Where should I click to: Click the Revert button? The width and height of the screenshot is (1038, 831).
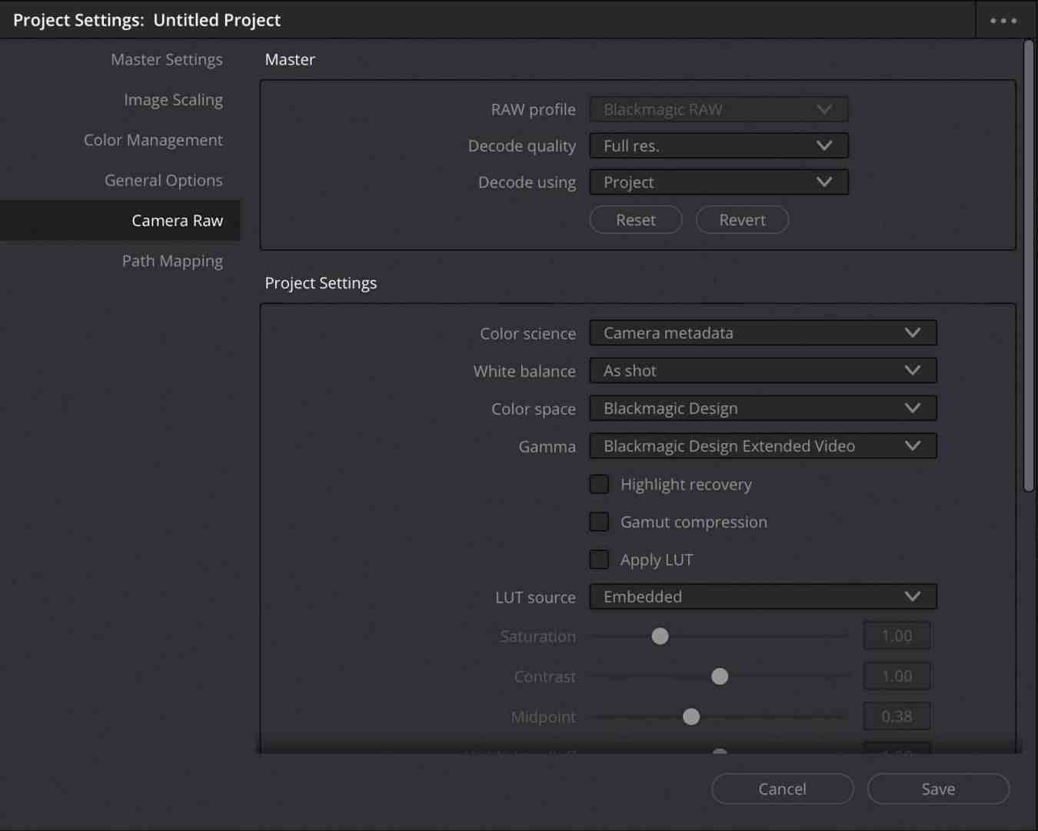[x=742, y=219]
